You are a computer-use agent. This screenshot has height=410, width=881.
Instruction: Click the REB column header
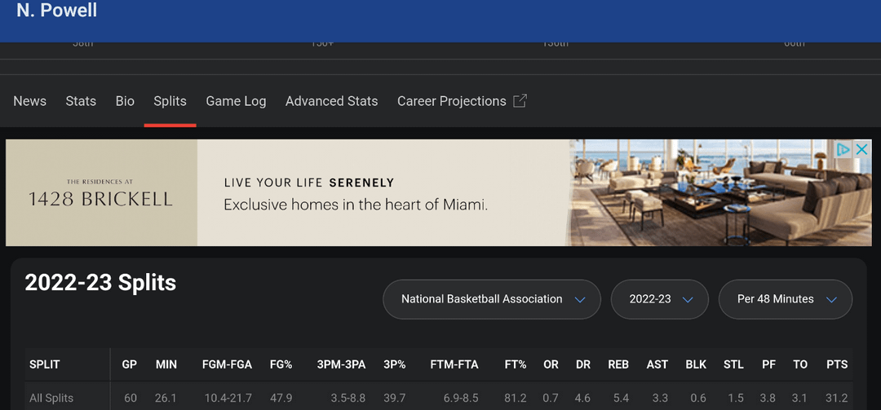618,364
